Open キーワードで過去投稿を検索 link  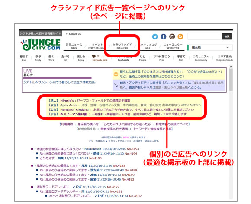click(152, 129)
